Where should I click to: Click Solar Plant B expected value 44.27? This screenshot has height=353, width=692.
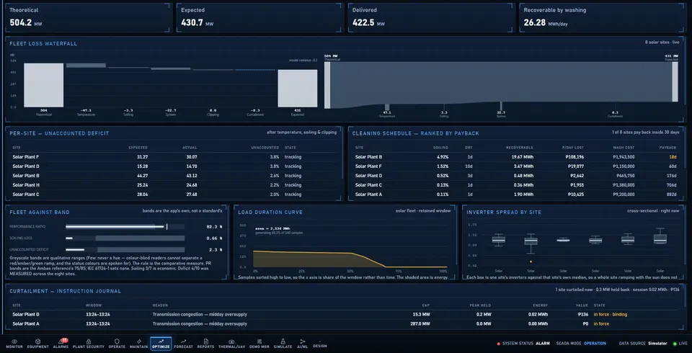(143, 176)
